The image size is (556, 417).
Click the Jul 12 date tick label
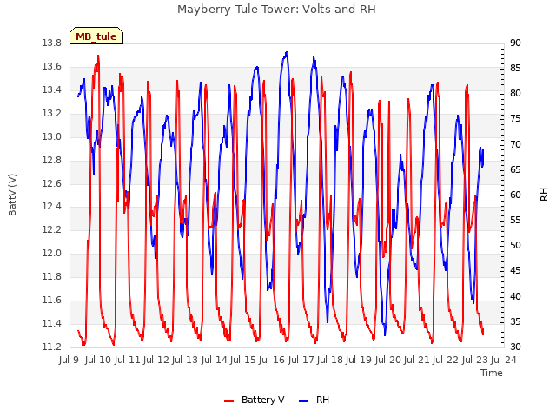pyautogui.click(x=156, y=360)
